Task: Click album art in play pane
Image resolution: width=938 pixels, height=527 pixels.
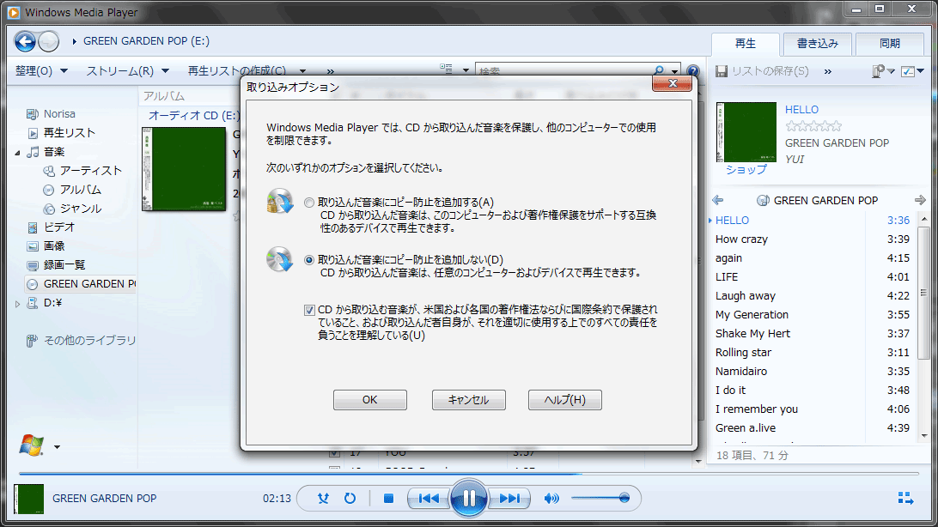Action: [746, 132]
